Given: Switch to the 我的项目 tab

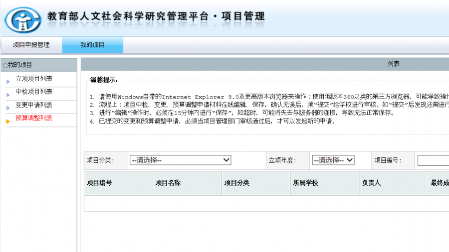Looking at the screenshot, I should [92, 45].
